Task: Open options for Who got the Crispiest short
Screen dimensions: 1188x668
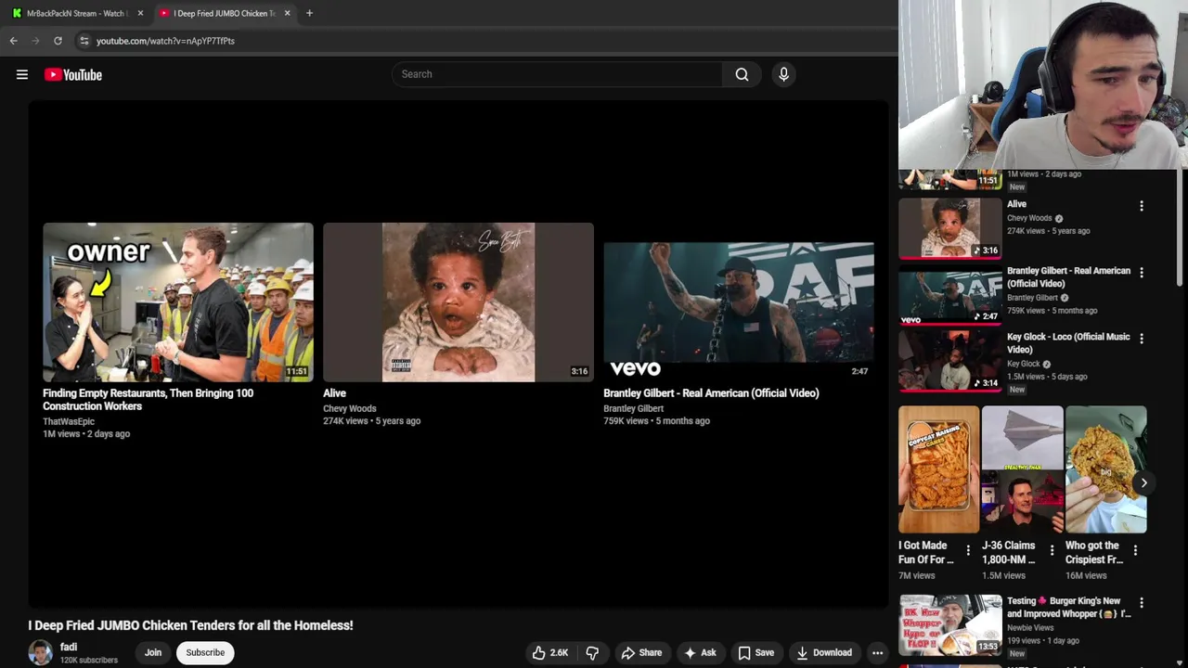Action: pyautogui.click(x=1135, y=550)
